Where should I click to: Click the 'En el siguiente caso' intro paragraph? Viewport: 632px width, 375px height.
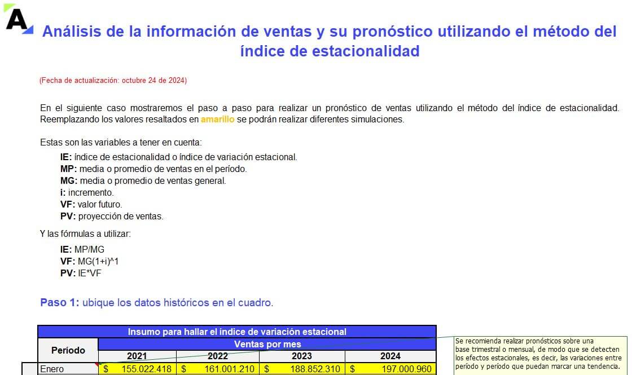click(330, 113)
